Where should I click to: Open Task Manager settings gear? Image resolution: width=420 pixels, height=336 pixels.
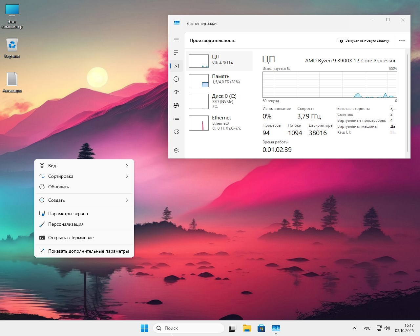pos(176,151)
